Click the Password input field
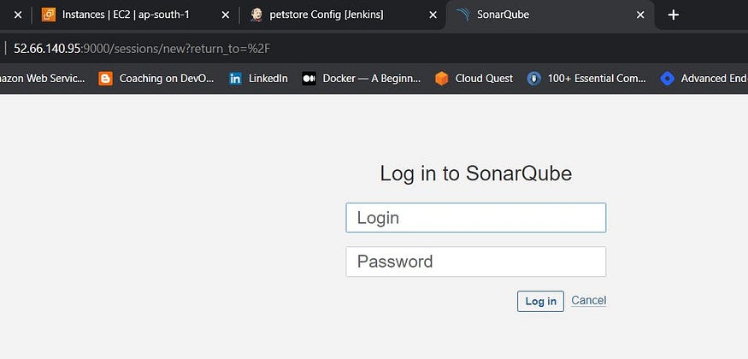The width and height of the screenshot is (748, 359). [475, 262]
